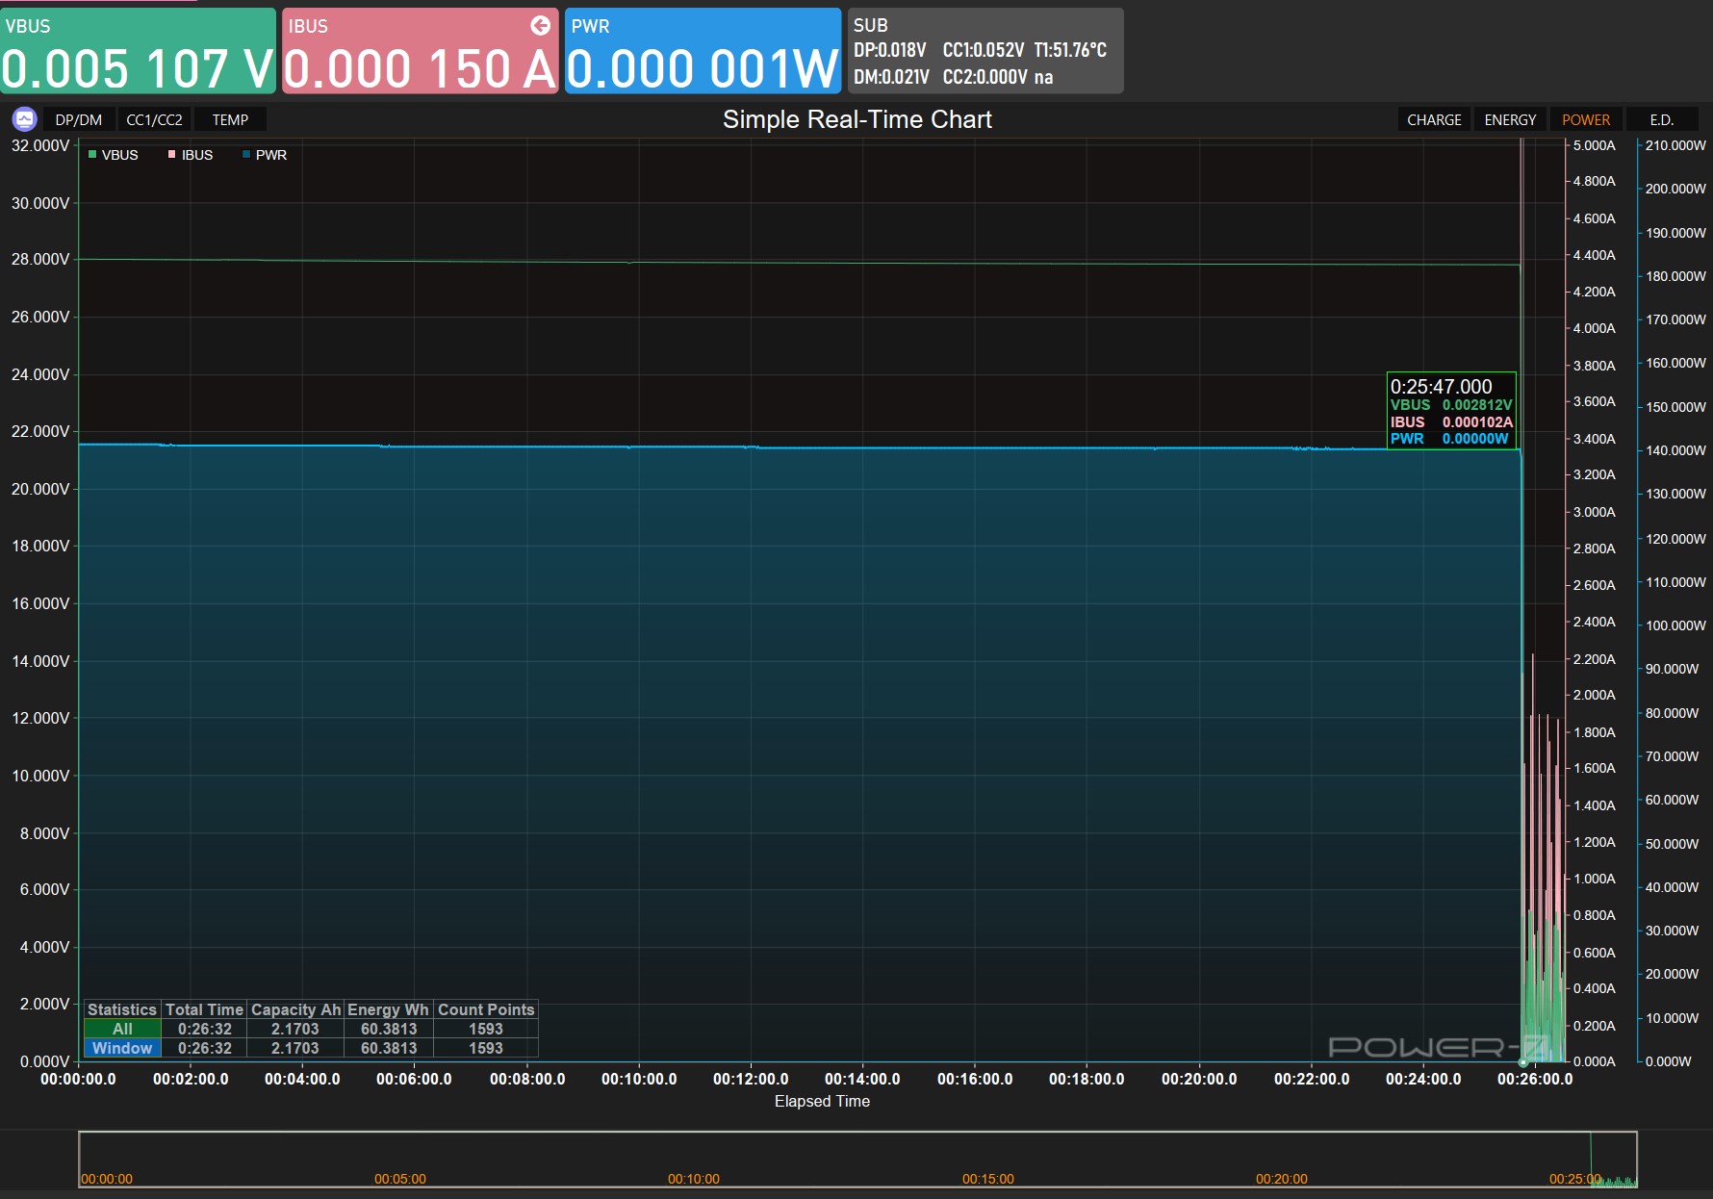Toggle IBUS series visibility in chart legend

coord(197,155)
